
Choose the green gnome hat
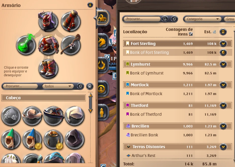coord(11,139)
